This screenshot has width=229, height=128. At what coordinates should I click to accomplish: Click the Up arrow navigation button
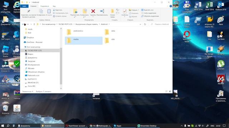coord(34,25)
